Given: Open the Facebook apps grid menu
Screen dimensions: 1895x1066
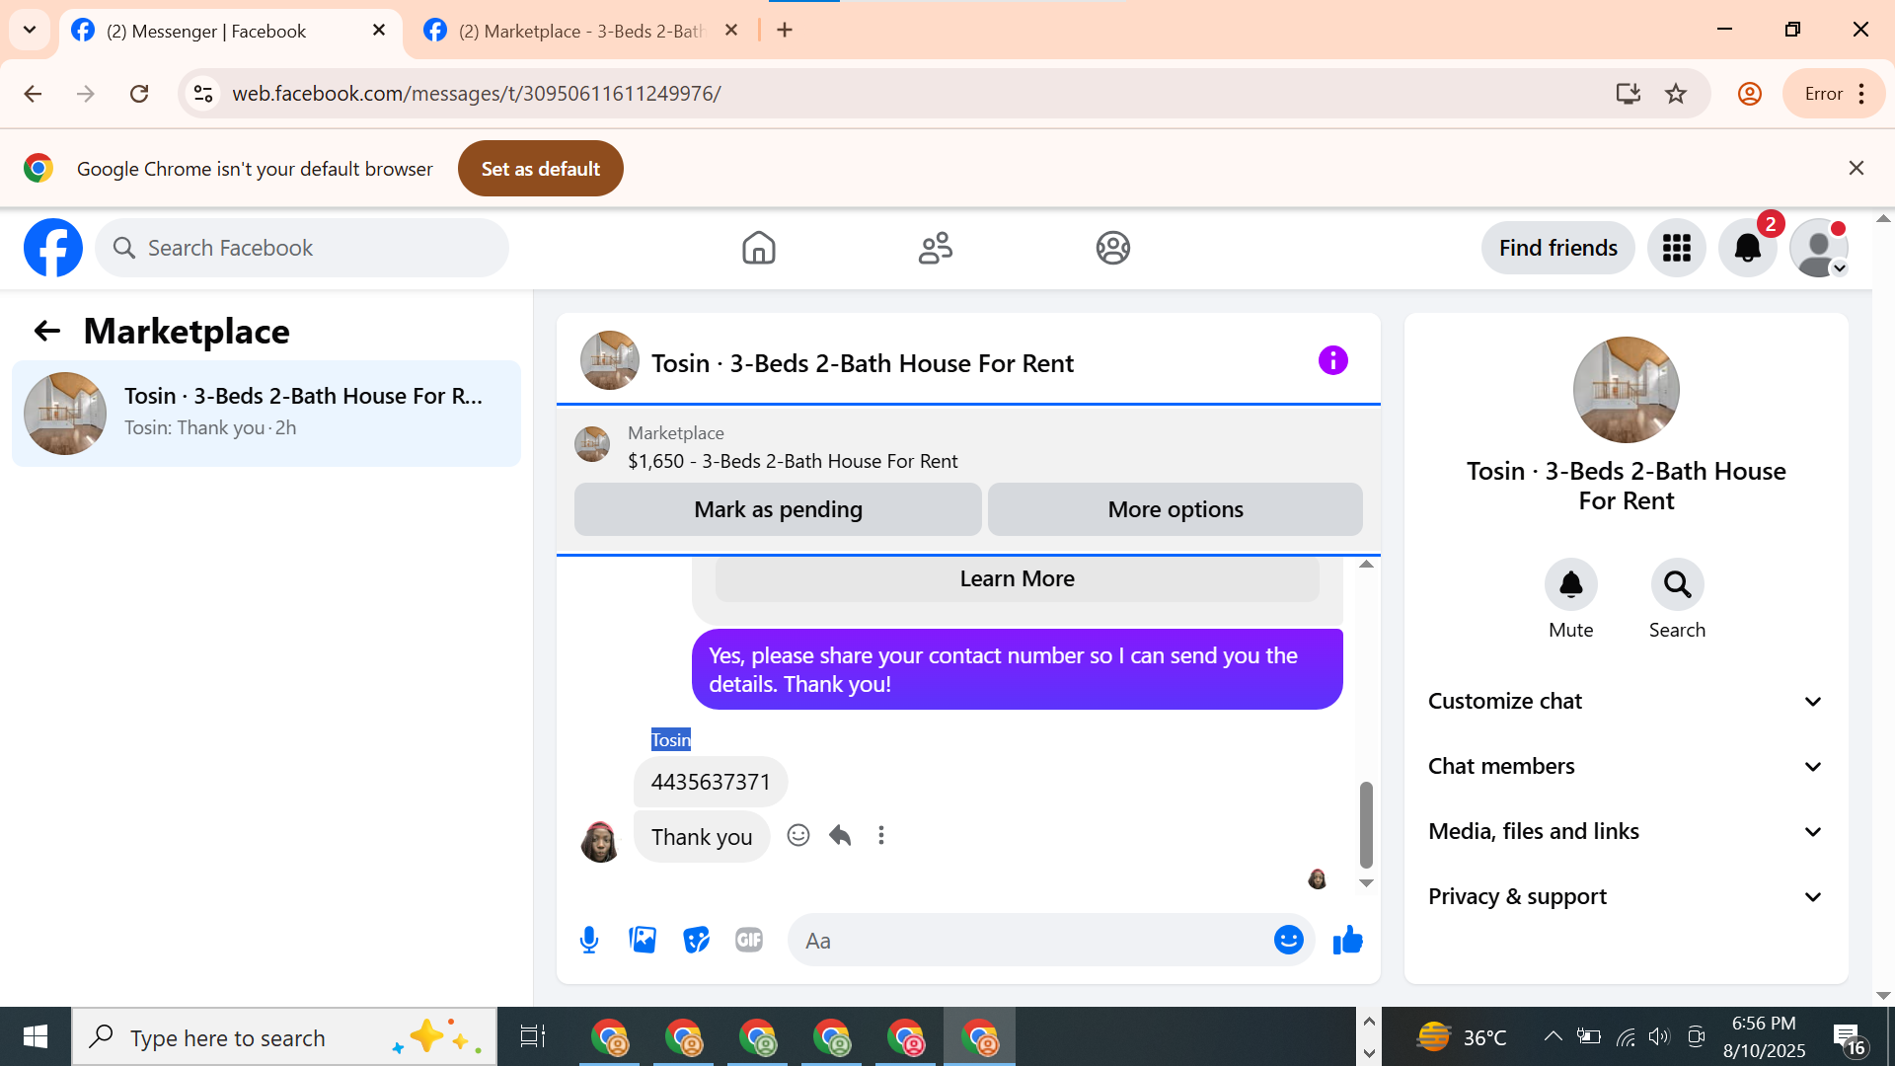Looking at the screenshot, I should coord(1676,248).
